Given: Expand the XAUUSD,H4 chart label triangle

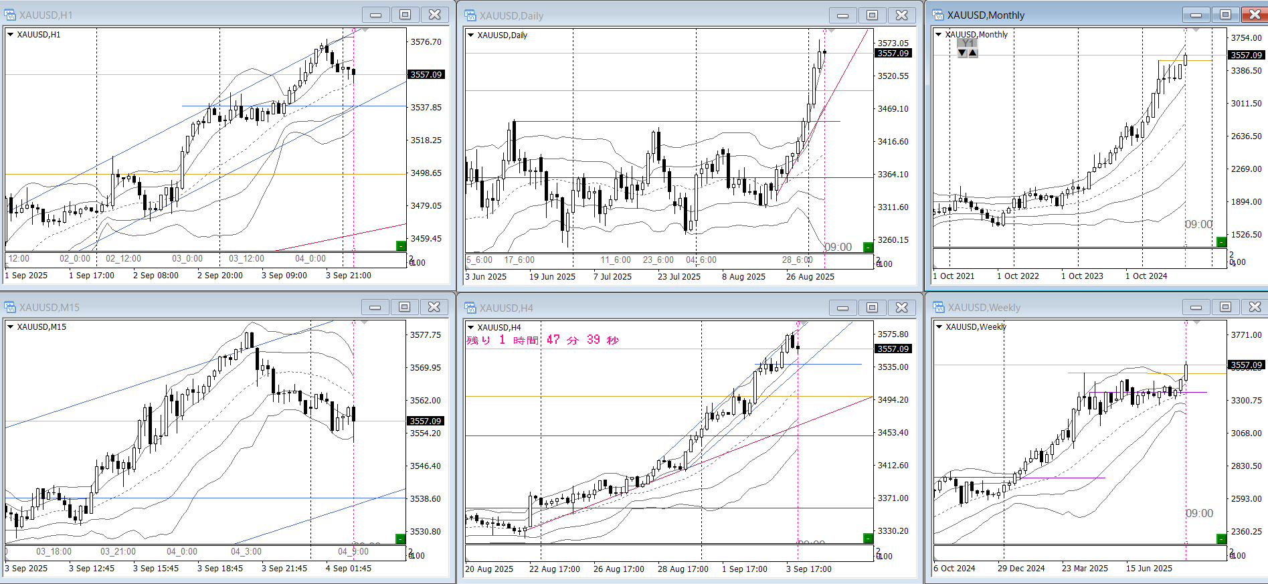Looking at the screenshot, I should [x=470, y=328].
